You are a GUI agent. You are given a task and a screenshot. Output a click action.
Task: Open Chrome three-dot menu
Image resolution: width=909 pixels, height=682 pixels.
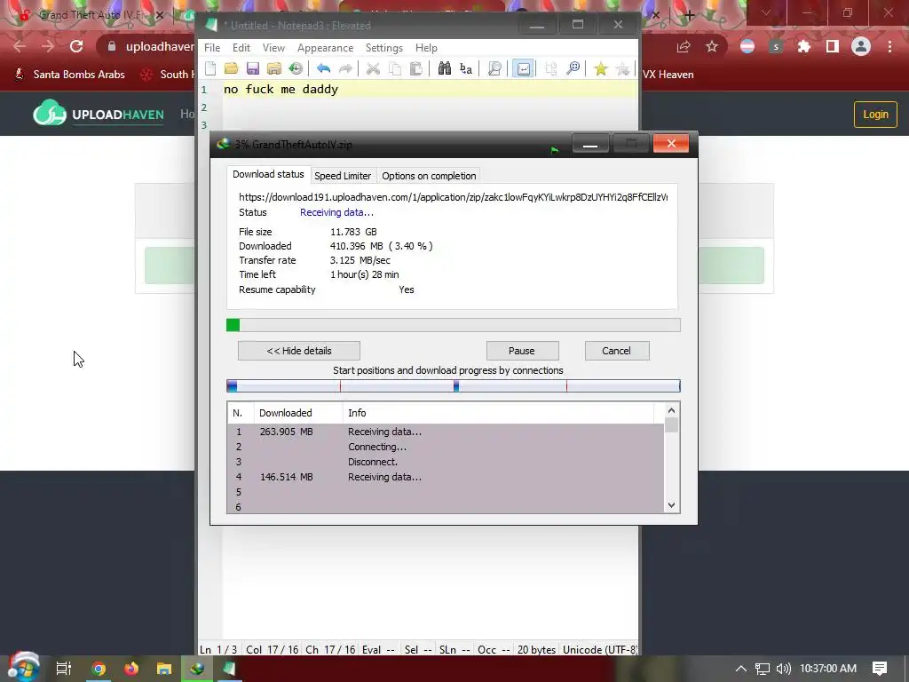click(x=889, y=46)
